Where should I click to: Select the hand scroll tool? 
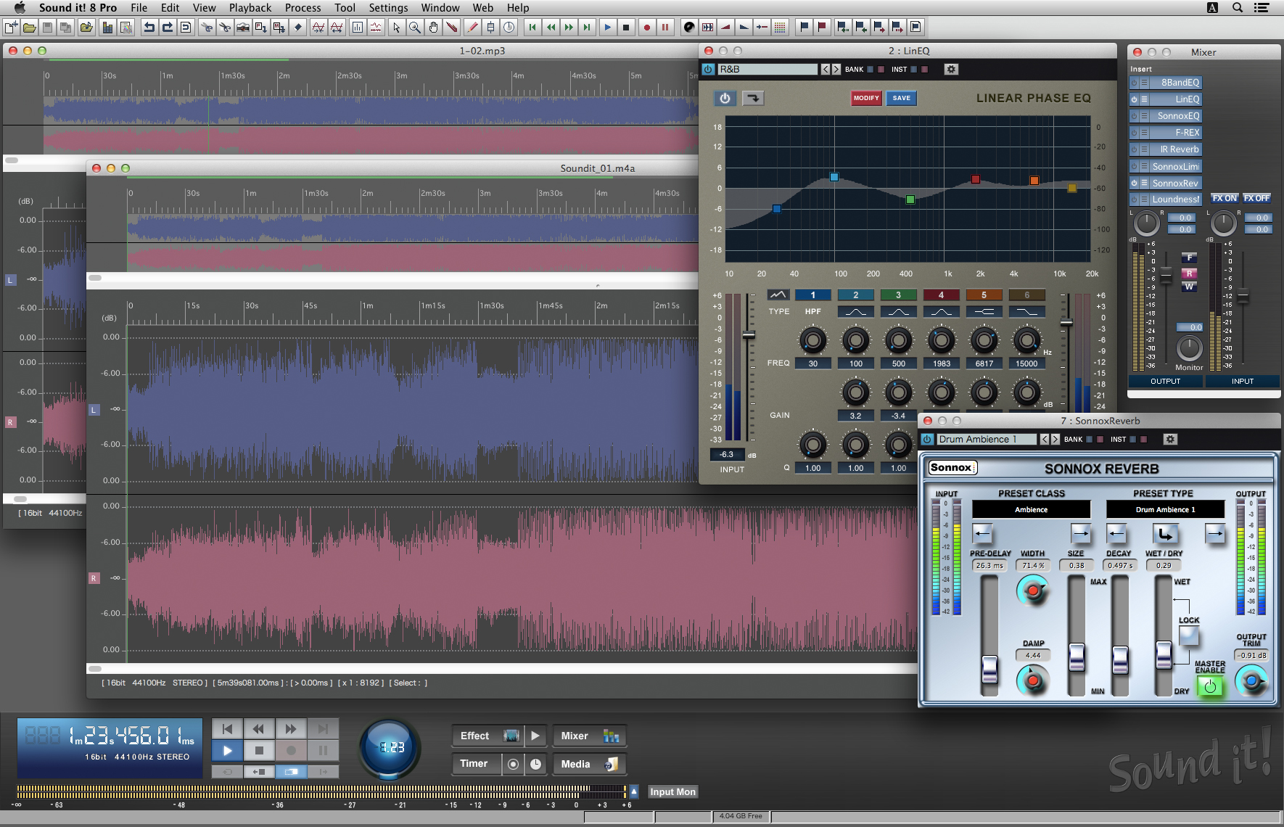[433, 28]
